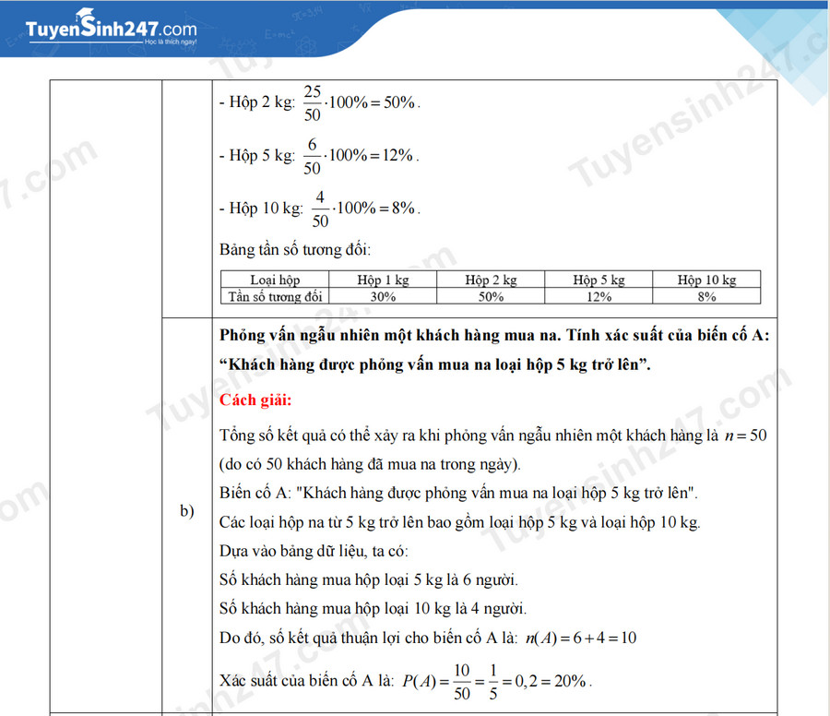Click the 'Biến cố A:' definition line

pos(458,493)
